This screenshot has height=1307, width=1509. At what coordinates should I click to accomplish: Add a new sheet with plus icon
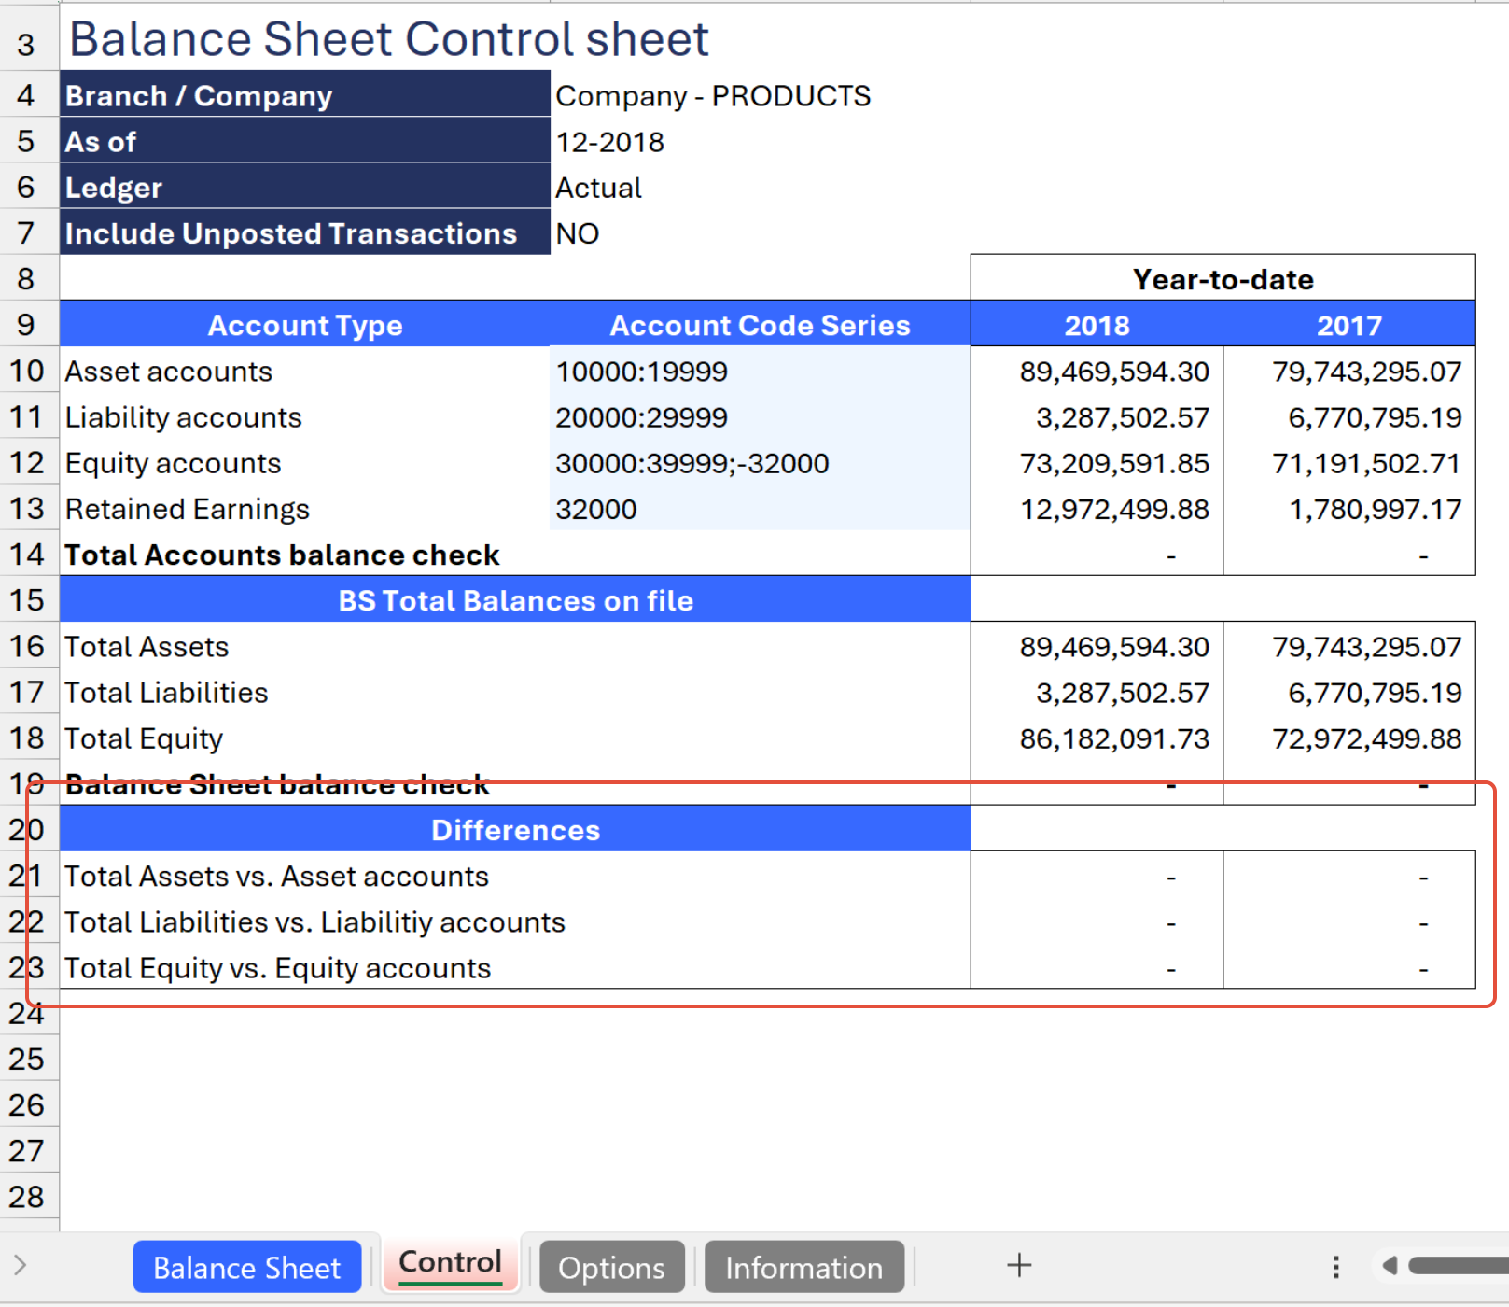tap(1019, 1265)
